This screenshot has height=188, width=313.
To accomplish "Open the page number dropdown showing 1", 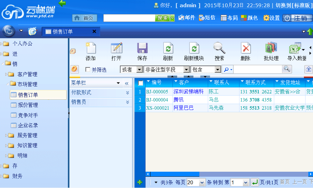I will click(245, 182).
